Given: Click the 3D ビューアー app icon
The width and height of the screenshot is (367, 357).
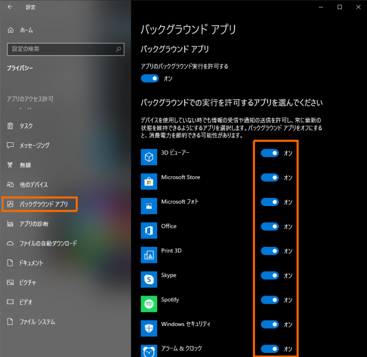Looking at the screenshot, I should [x=149, y=157].
